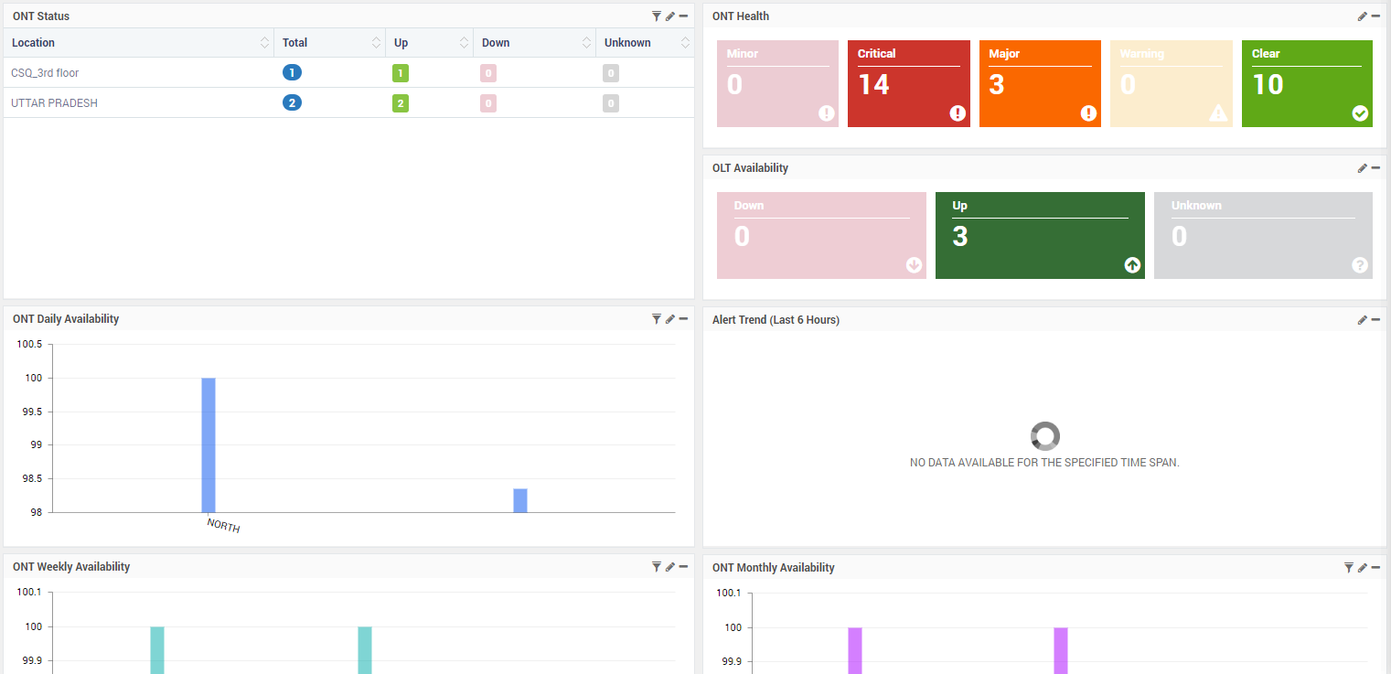This screenshot has height=674, width=1391.
Task: Click the NORTH bar in daily chart
Action: [x=209, y=444]
